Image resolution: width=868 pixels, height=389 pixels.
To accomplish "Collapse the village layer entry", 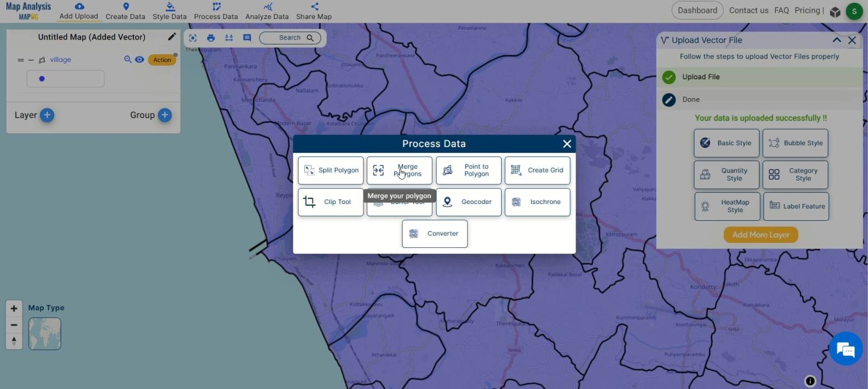I will [x=31, y=60].
